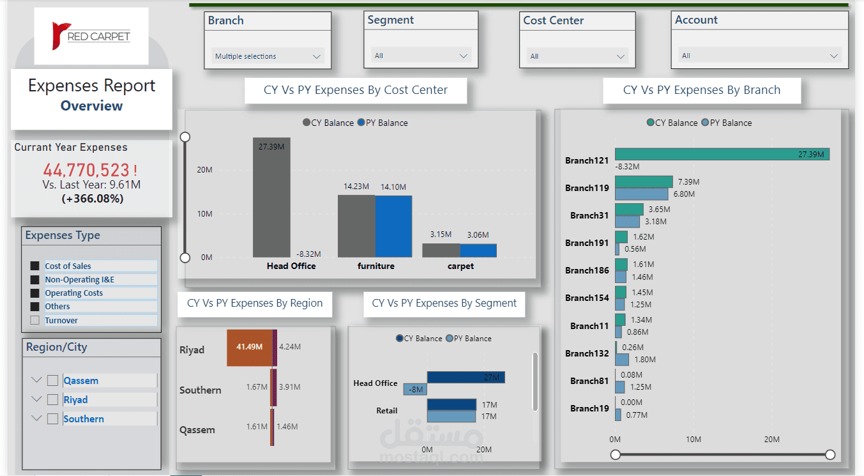Click the CY Balance legend dot in Cost Center chart
Viewport: 864px width, 476px height.
[x=307, y=123]
